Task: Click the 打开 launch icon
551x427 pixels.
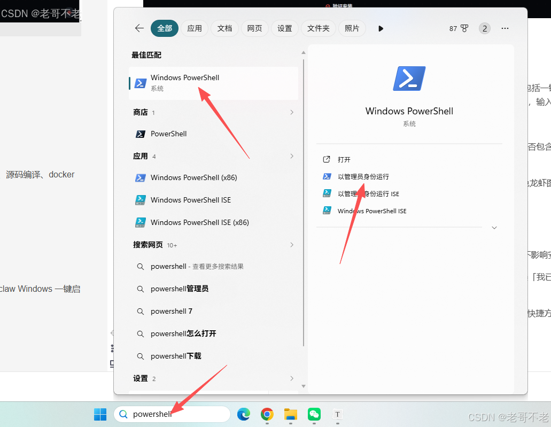Action: pos(327,160)
